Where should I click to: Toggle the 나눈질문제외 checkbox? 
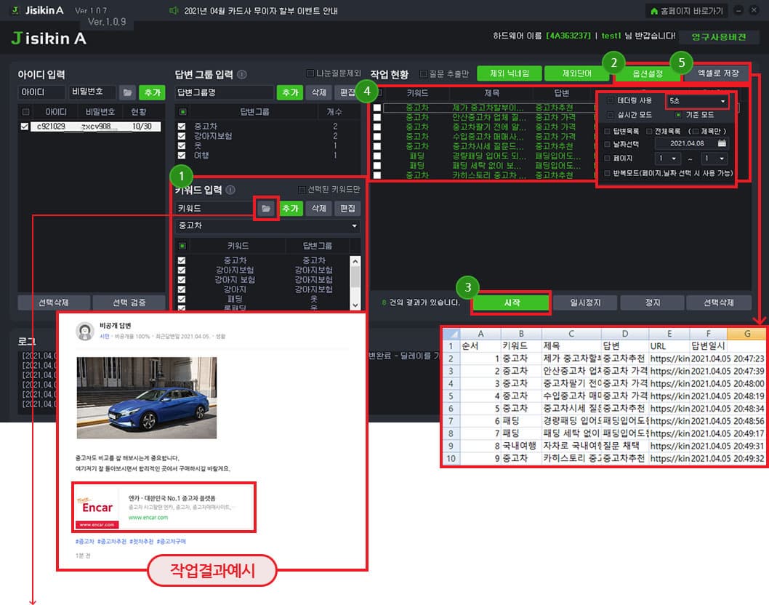(x=310, y=73)
